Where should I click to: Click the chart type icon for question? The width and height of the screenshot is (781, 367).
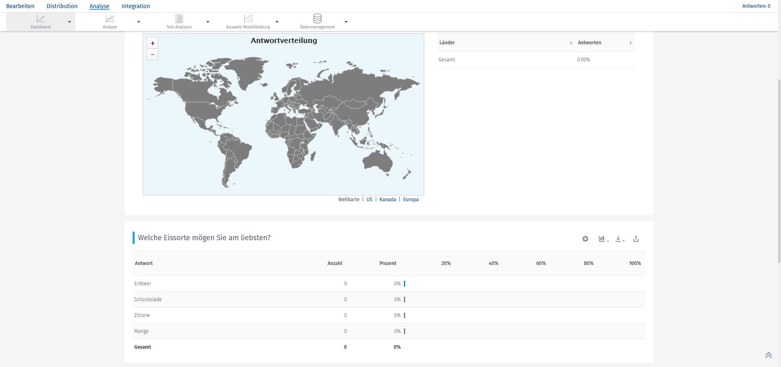coord(603,239)
